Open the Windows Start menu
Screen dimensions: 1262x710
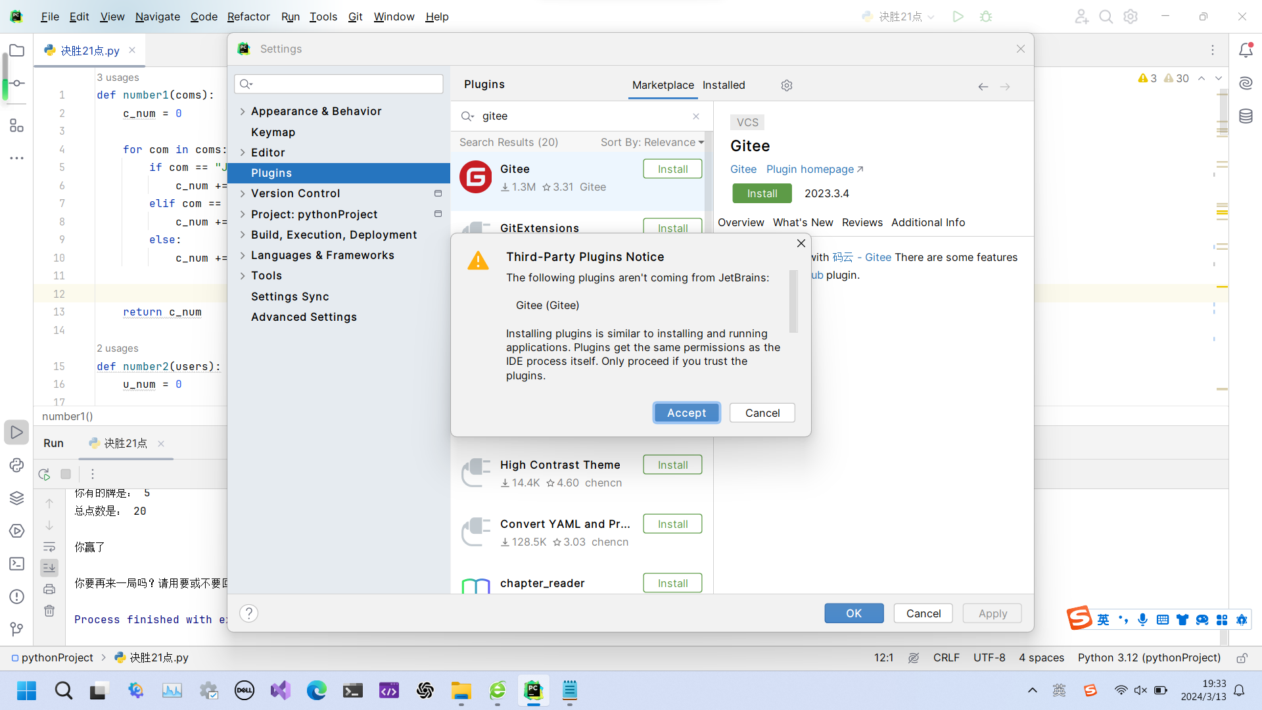[27, 690]
